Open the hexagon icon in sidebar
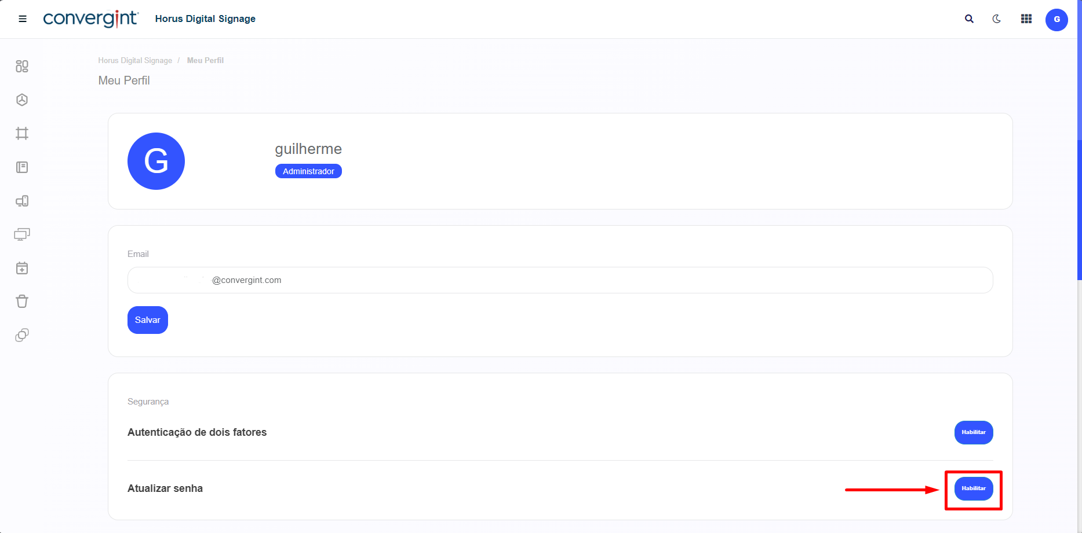Screen dimensions: 1082x533 coord(22,100)
